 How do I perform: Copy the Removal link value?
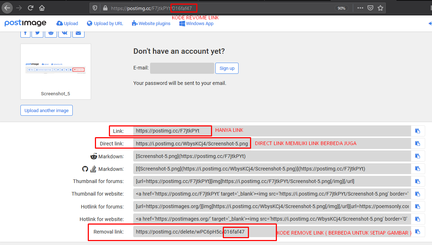pyautogui.click(x=417, y=232)
